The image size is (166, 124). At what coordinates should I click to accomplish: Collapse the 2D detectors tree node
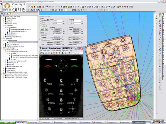[x=6, y=28]
